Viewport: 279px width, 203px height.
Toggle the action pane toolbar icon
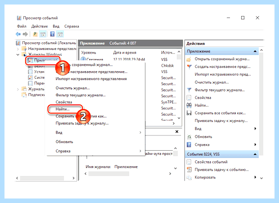[x=60, y=34]
